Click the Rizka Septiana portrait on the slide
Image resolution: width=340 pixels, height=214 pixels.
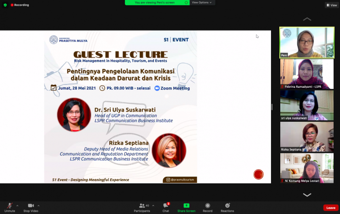pos(169,150)
